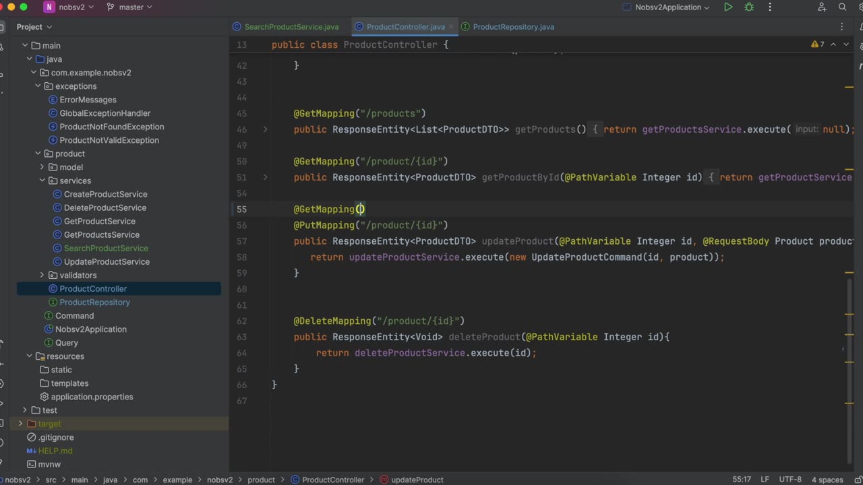Select CreateProductService in project tree
Image resolution: width=863 pixels, height=485 pixels.
105,194
